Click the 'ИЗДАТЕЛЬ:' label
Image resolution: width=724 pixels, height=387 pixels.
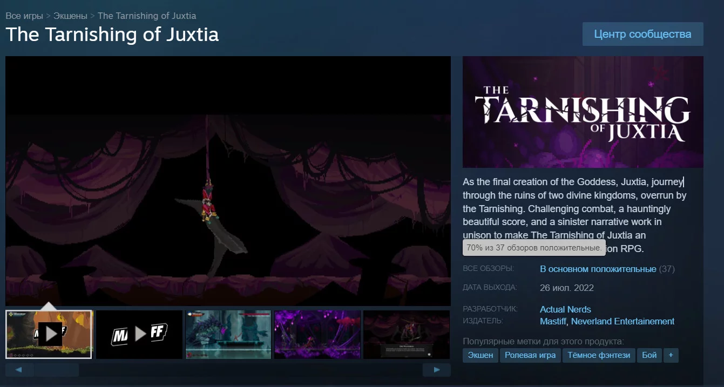[x=483, y=321]
